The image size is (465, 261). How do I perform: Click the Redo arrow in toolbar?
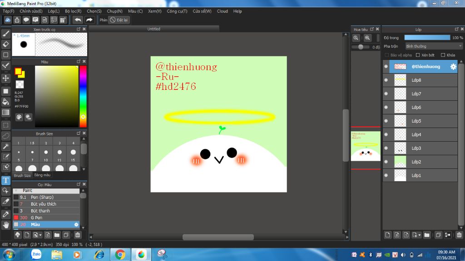pos(89,20)
